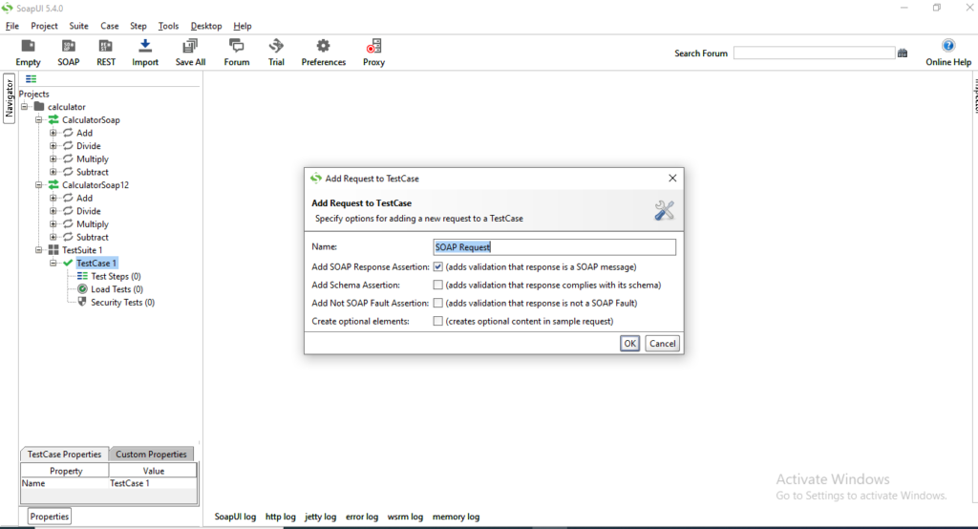Screen dimensions: 978x529
Task: Open the memory log tab
Action: pos(456,517)
